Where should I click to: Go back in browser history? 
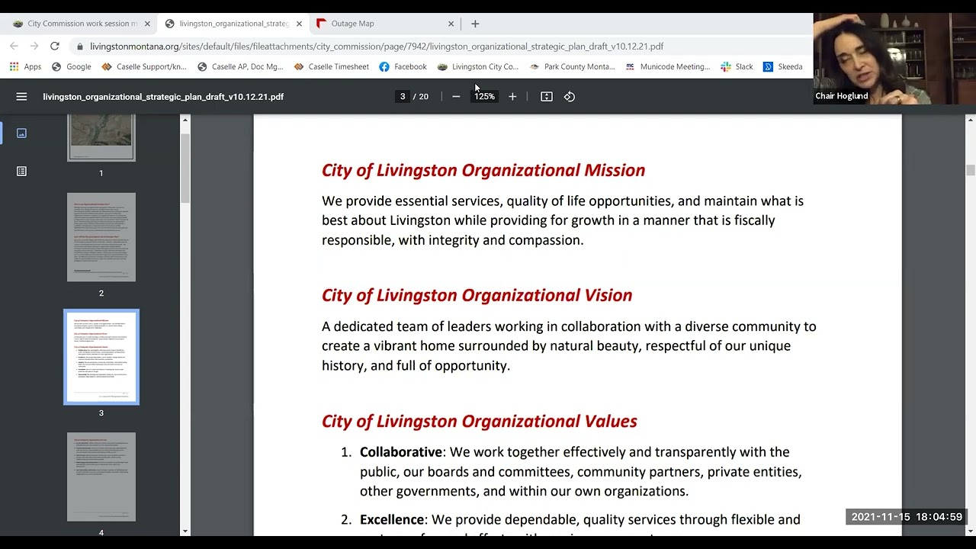(14, 47)
